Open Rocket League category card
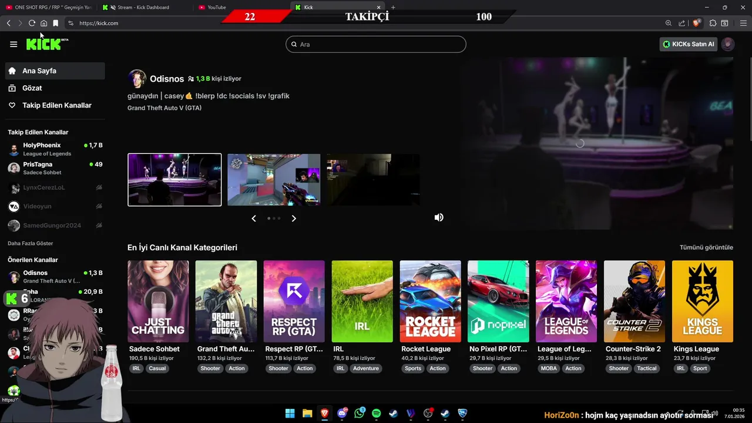 tap(431, 301)
